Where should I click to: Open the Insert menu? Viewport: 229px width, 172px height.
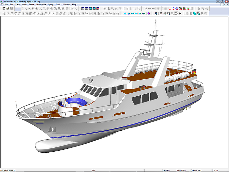(x=24, y=5)
